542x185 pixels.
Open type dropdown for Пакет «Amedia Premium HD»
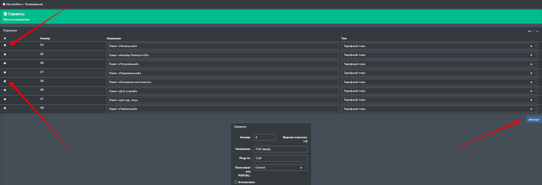pos(535,55)
